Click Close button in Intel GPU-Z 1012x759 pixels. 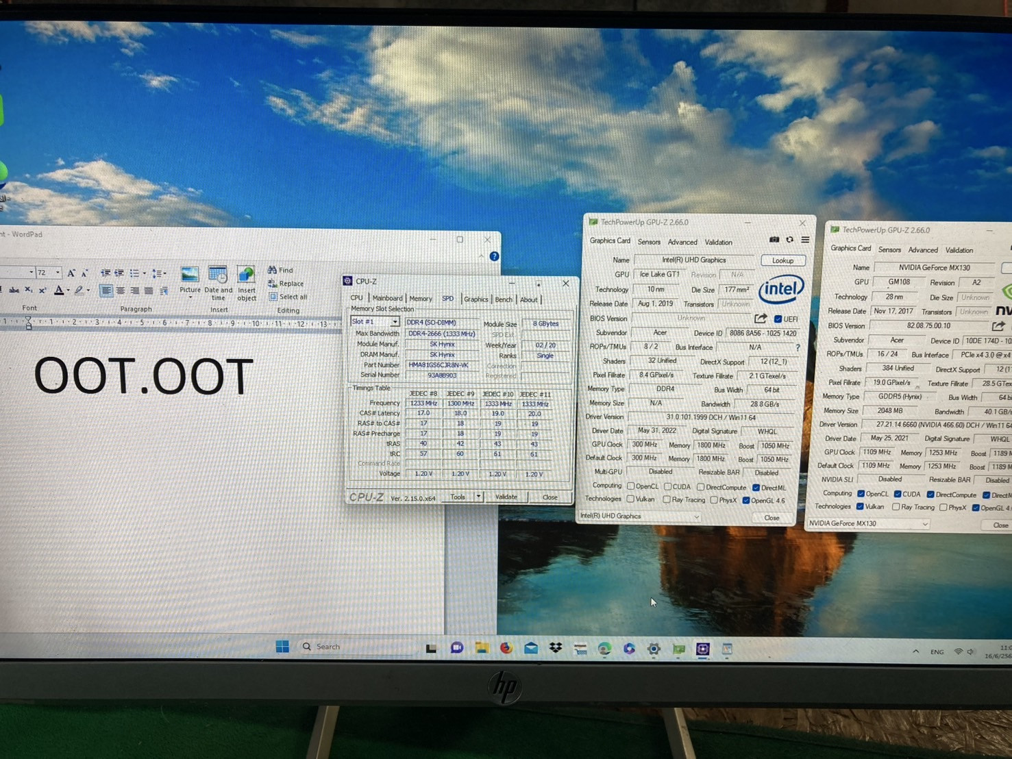pyautogui.click(x=772, y=518)
